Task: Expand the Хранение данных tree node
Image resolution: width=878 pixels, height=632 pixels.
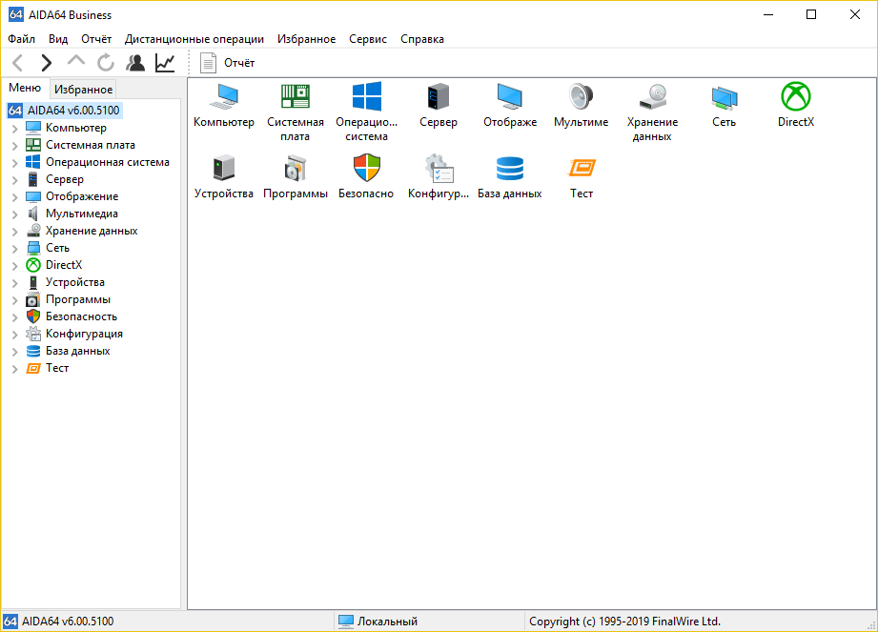Action: coord(15,232)
